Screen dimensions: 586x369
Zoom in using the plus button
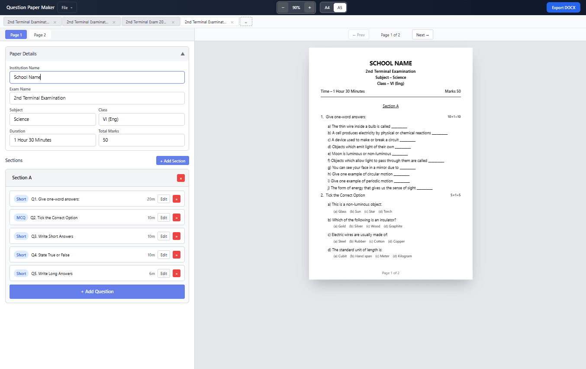(x=309, y=8)
